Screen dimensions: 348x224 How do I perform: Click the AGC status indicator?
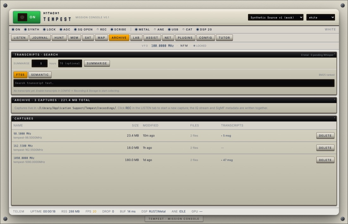[x=65, y=29]
